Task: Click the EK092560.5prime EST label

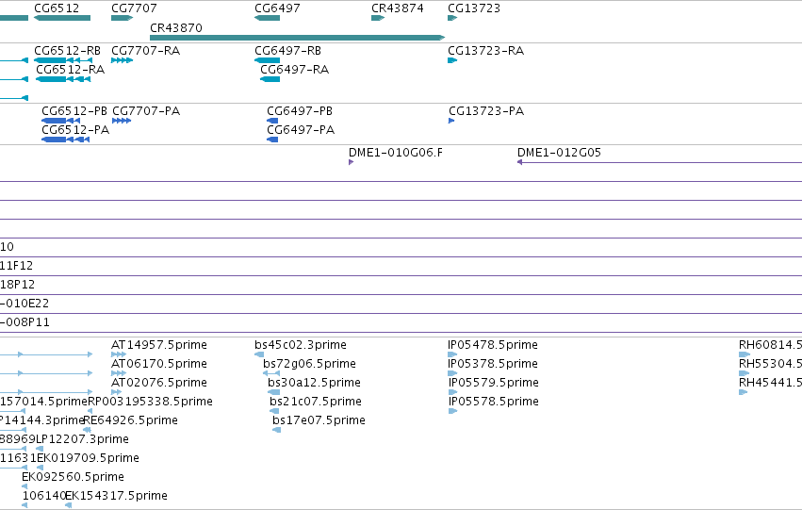Action: [73, 477]
